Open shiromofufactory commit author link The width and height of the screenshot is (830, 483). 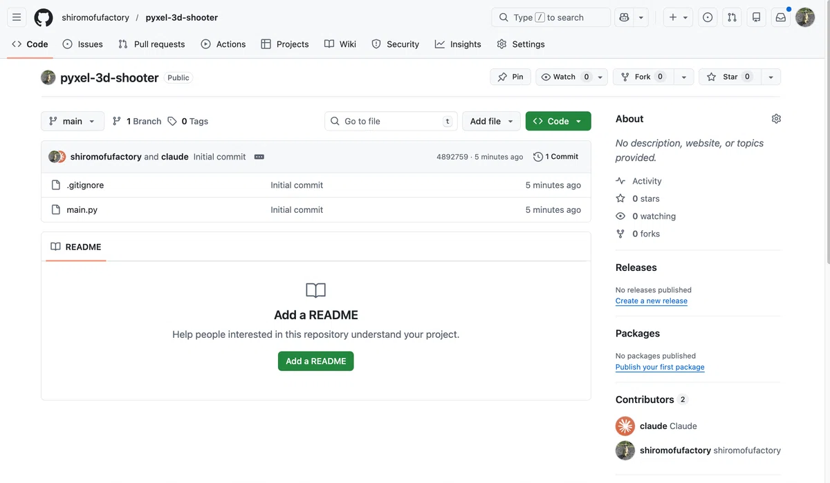point(106,157)
